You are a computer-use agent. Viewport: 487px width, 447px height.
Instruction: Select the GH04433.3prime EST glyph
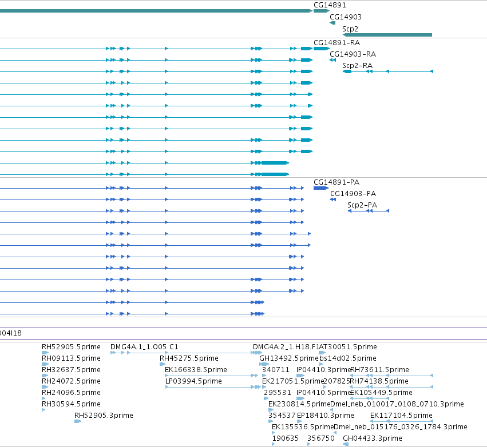346,444
